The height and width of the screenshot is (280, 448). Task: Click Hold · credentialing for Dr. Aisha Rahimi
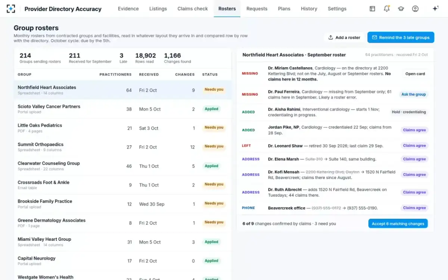coord(409,112)
